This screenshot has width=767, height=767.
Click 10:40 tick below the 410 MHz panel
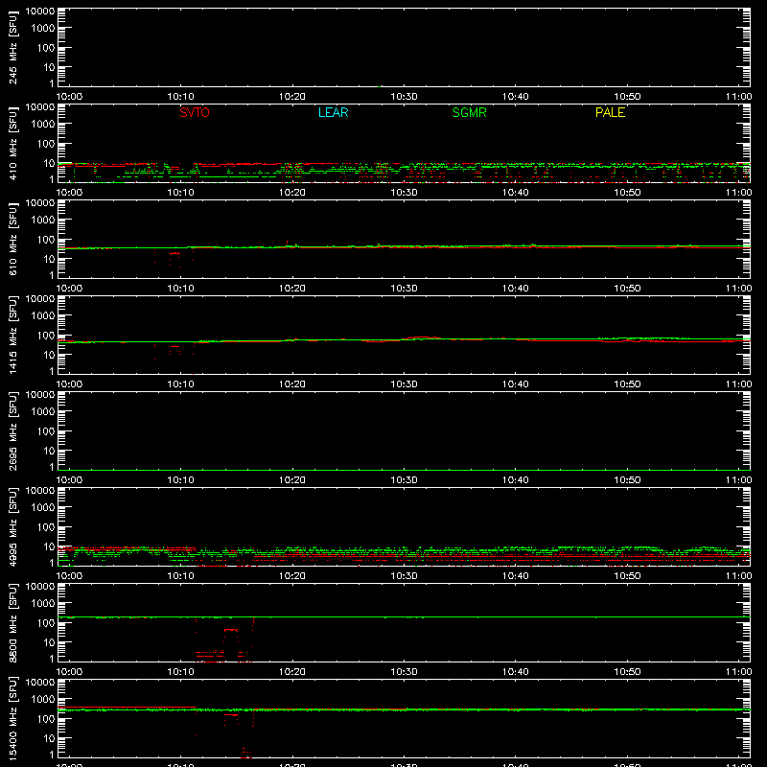tap(516, 193)
